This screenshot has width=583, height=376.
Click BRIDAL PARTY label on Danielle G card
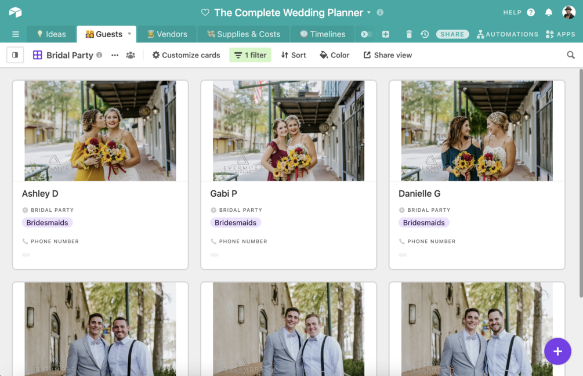[429, 209]
